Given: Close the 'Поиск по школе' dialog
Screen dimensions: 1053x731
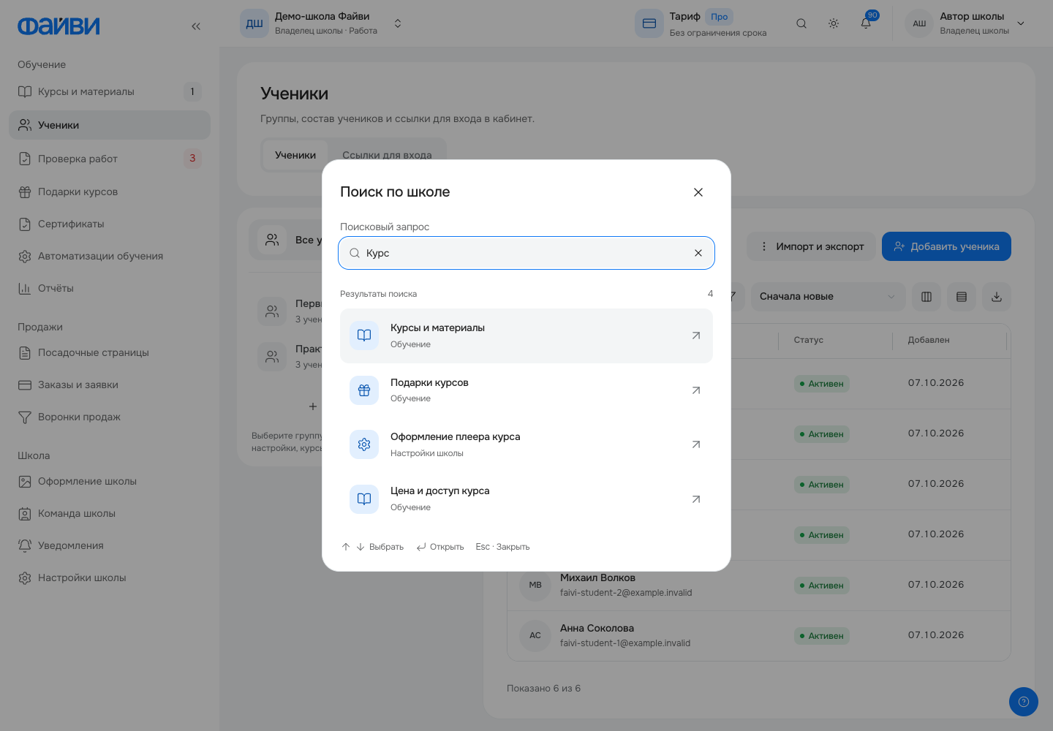Looking at the screenshot, I should 698,192.
